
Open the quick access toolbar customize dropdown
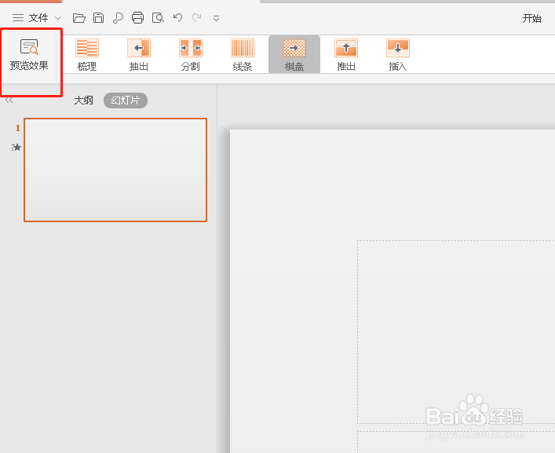[216, 18]
